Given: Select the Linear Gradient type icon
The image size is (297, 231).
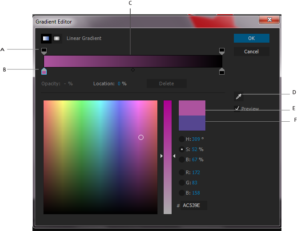Looking at the screenshot, I should click(x=46, y=39).
